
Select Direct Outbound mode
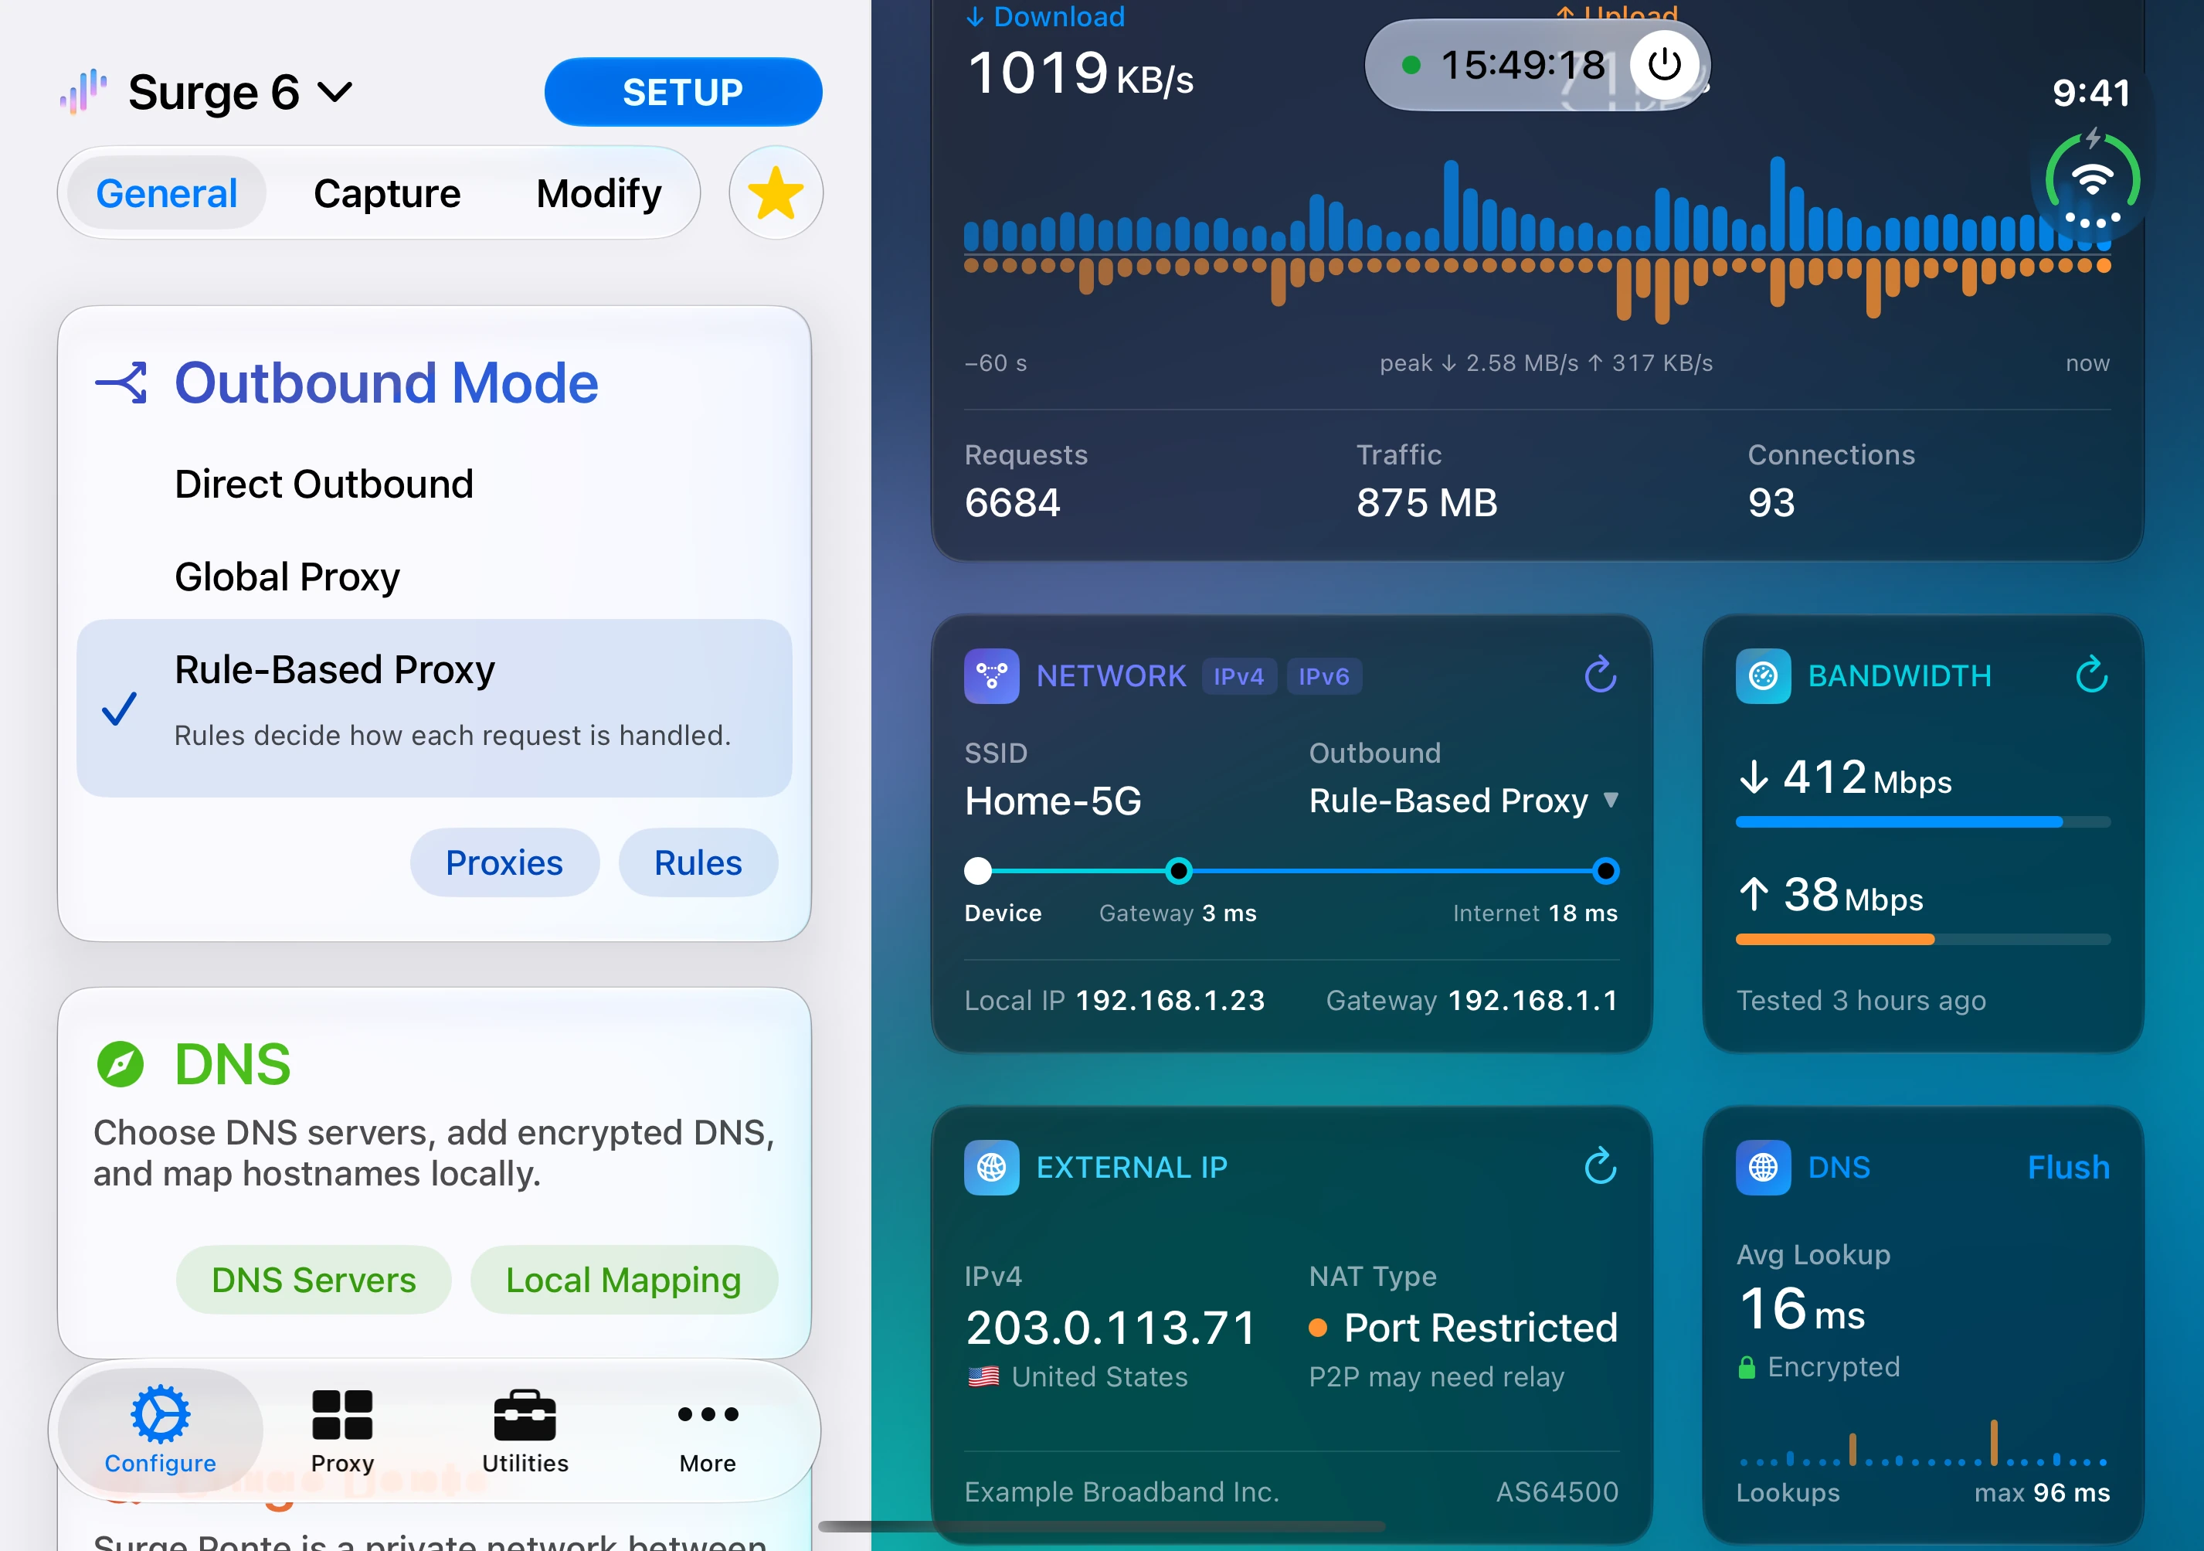(x=434, y=484)
